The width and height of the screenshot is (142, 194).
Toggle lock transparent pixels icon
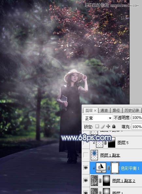click(97, 126)
